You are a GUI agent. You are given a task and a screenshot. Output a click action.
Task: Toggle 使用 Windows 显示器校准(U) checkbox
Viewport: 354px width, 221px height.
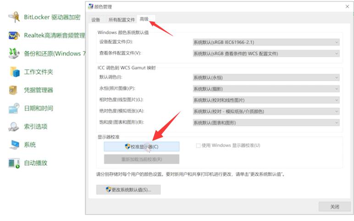(198, 146)
